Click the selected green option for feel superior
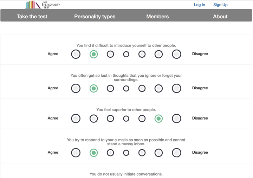 pyautogui.click(x=158, y=119)
